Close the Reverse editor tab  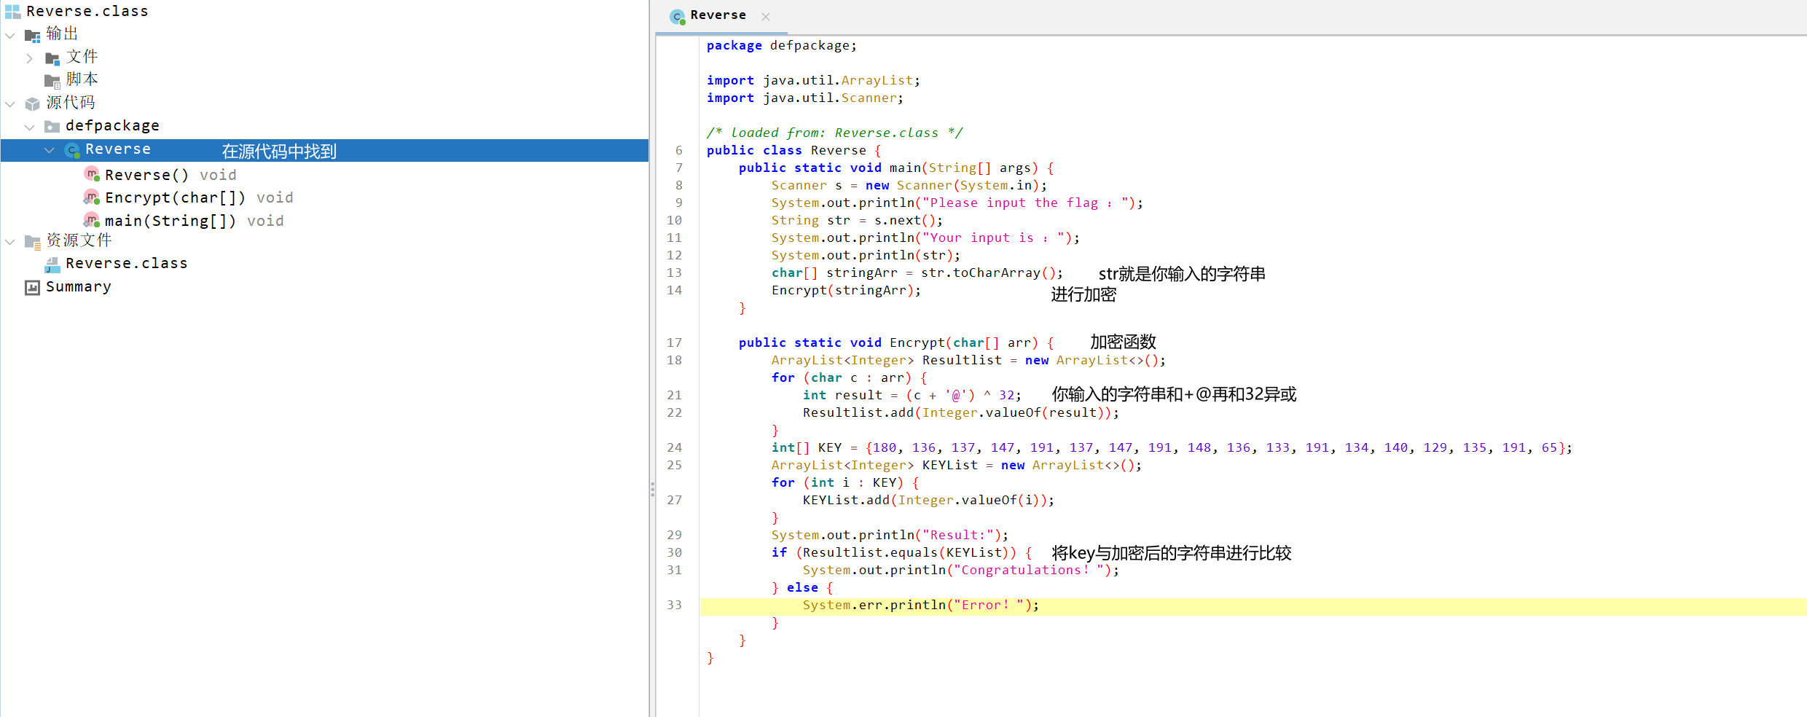pos(765,17)
